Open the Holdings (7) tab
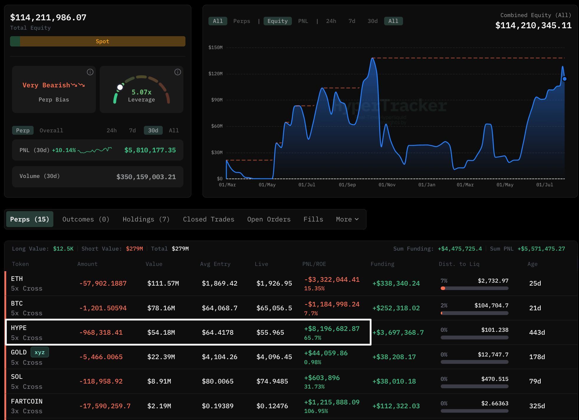This screenshot has height=420, width=579. click(146, 219)
